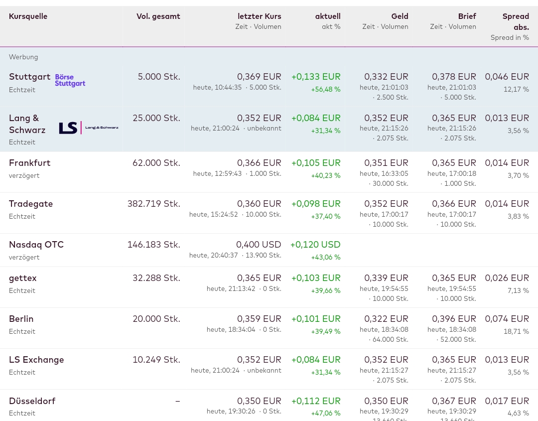Image resolution: width=538 pixels, height=421 pixels.
Task: Select gettex bid price 0,339 EUR
Action: tap(386, 278)
